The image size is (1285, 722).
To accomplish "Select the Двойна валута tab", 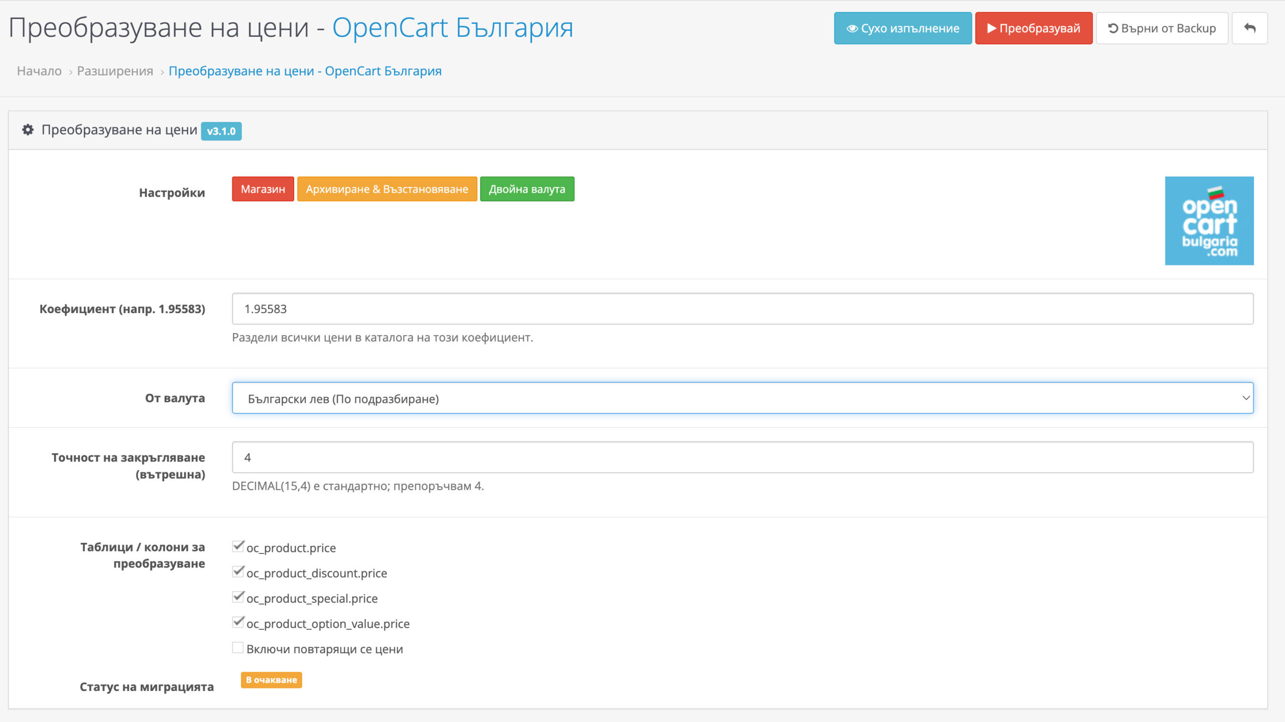I will coord(527,189).
